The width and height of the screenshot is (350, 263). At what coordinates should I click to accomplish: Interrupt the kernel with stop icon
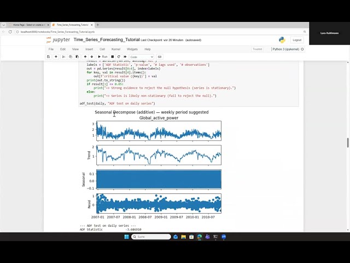pyautogui.click(x=113, y=57)
